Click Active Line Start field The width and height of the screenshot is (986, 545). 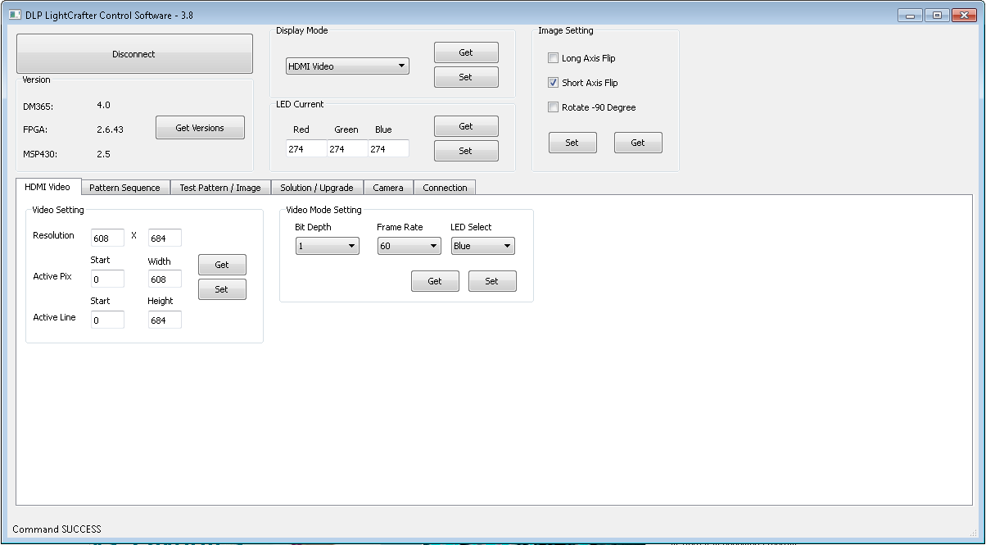[x=108, y=320]
